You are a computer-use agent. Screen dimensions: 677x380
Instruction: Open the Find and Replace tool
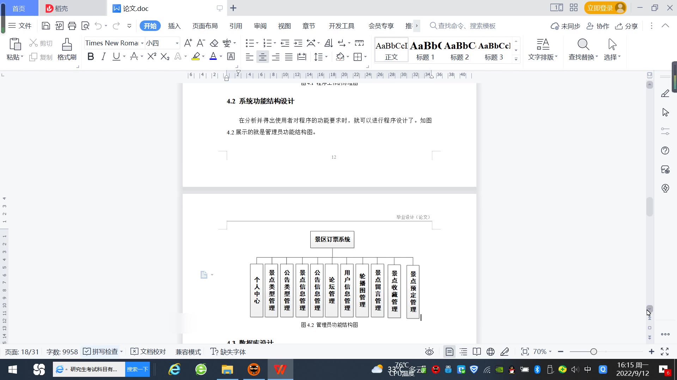[x=583, y=49]
